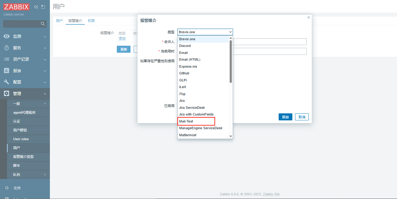Screen dimensions: 397x199
Task: Expand the 服务 menu section
Action: click(25, 48)
